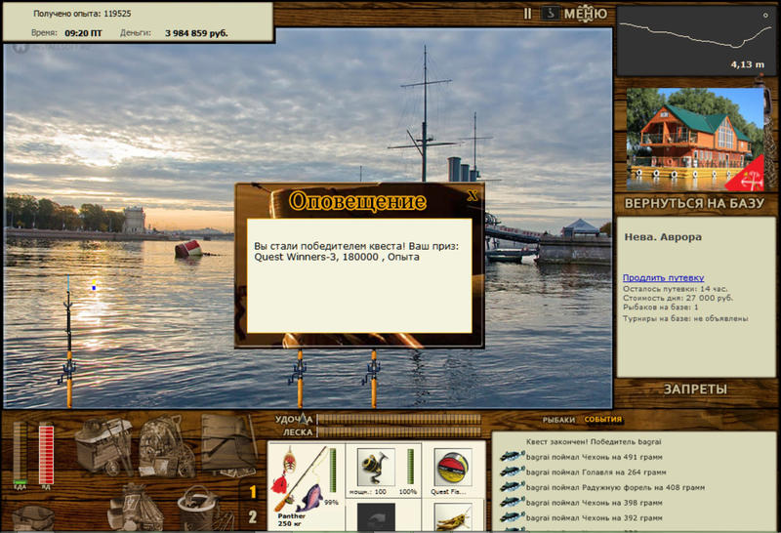Click the money amount 3 984 859 руб.
The image size is (781, 533).
[196, 33]
